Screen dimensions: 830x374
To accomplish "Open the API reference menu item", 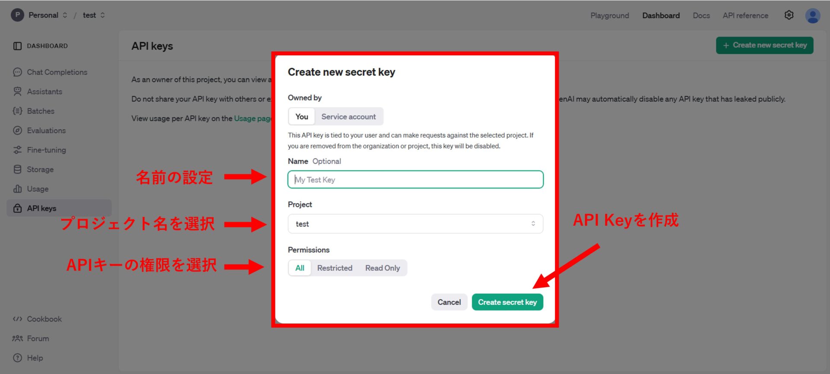I will (745, 16).
